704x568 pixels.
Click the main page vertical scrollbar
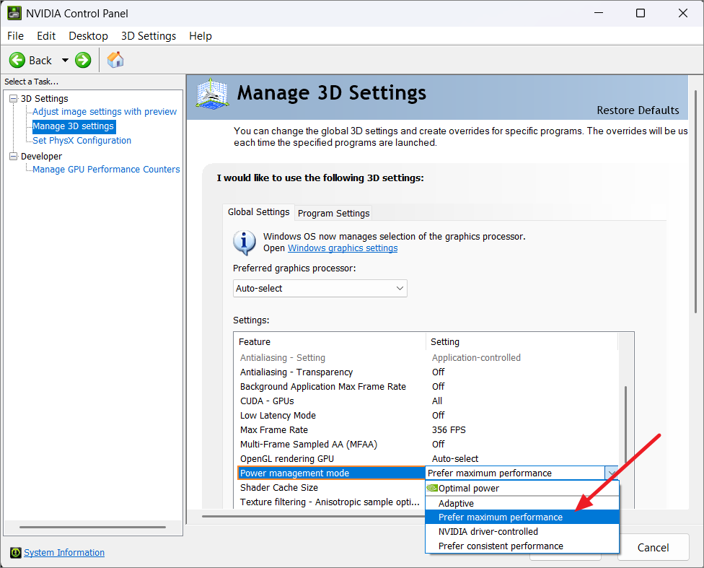click(x=696, y=202)
